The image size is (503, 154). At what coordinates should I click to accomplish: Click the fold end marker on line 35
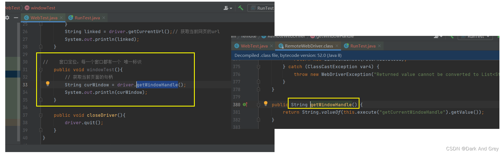point(41,100)
